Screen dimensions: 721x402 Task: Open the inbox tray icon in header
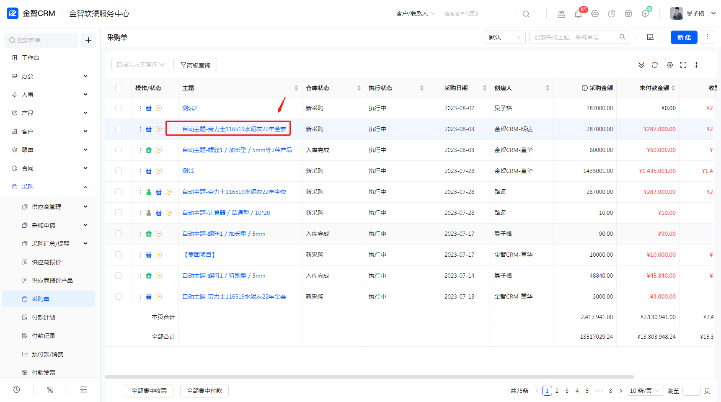coord(561,14)
